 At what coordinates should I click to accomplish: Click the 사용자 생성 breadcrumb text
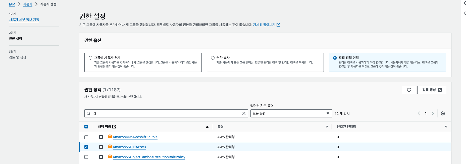[48, 4]
